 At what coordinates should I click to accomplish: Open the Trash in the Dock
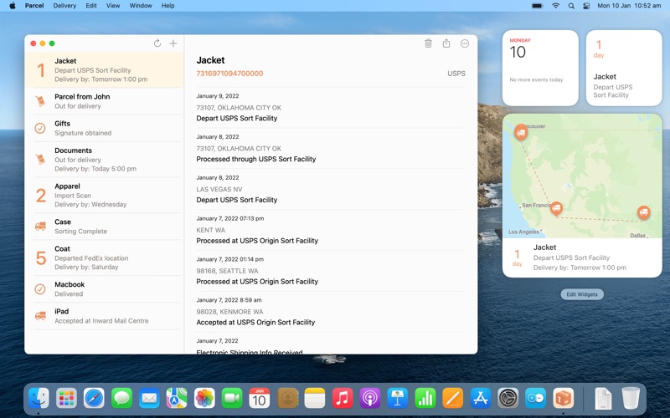tap(631, 399)
